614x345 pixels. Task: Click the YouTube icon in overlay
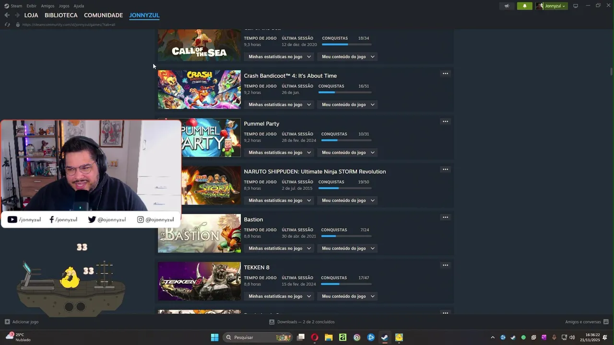pos(12,219)
